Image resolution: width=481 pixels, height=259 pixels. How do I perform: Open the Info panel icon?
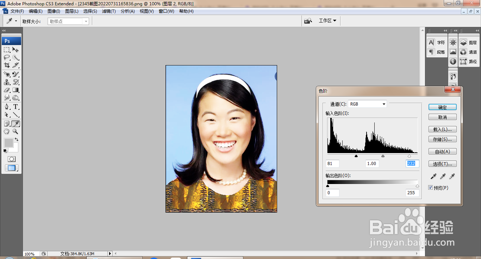point(453,61)
